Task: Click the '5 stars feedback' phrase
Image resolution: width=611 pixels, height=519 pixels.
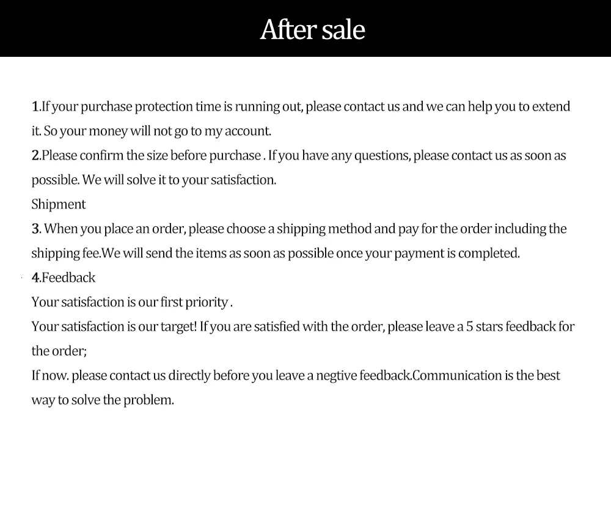Action: coord(511,327)
